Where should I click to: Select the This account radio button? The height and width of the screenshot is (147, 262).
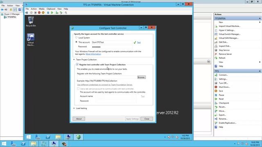click(77, 42)
